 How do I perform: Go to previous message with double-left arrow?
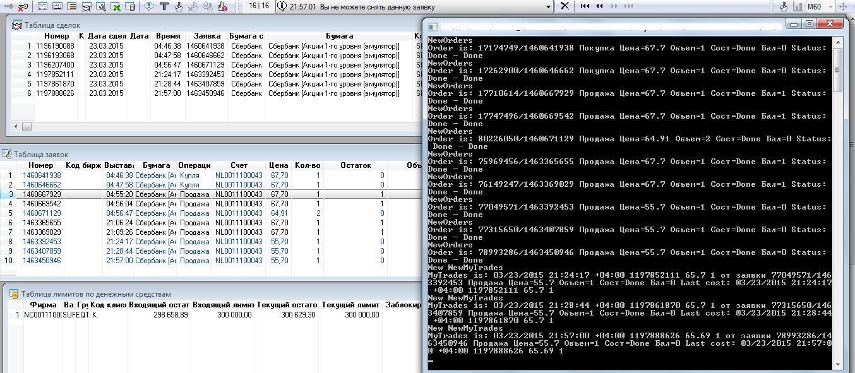(599, 6)
